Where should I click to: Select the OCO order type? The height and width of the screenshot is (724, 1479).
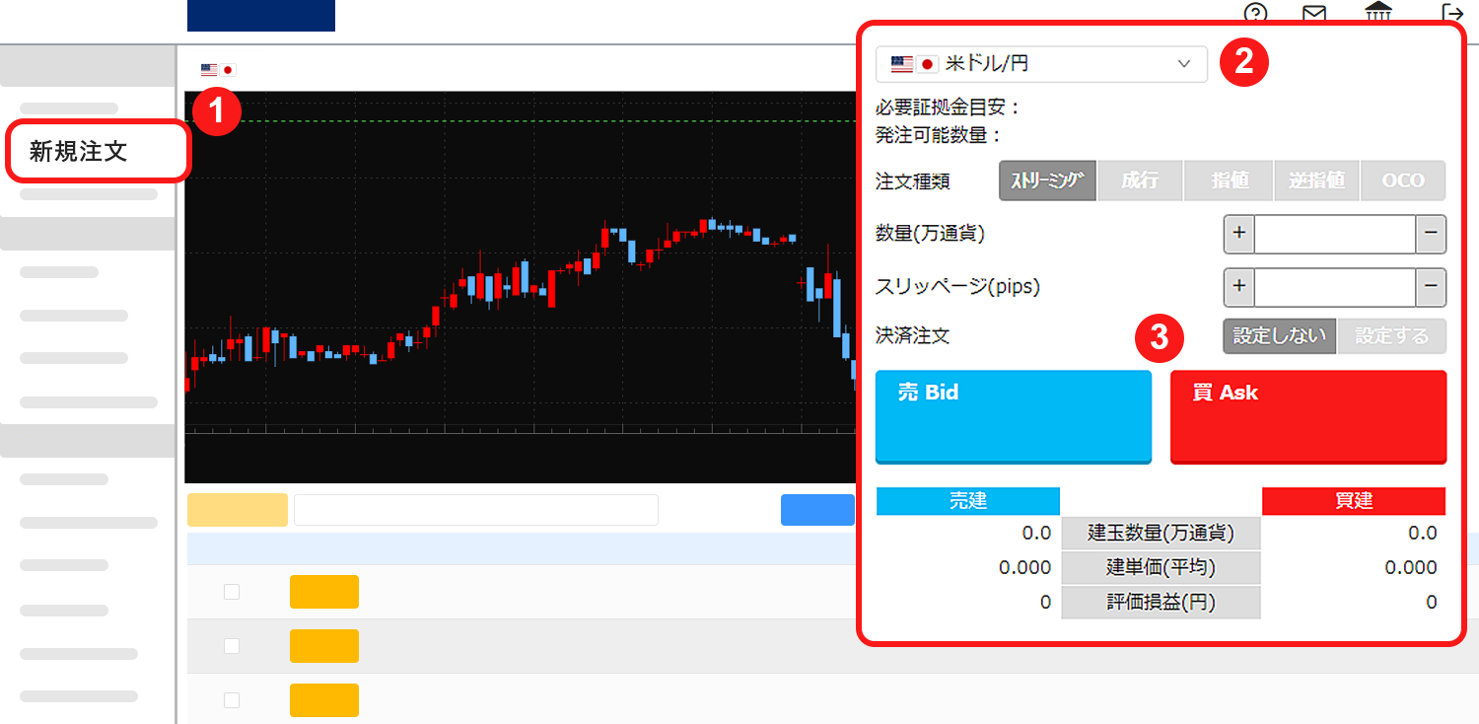click(1403, 181)
